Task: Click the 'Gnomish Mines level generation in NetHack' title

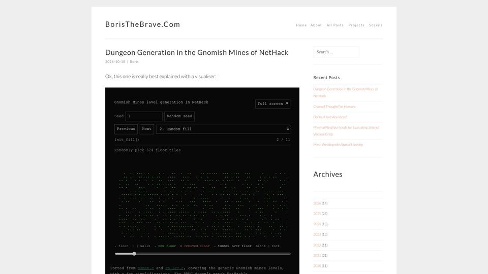Action: [161, 102]
